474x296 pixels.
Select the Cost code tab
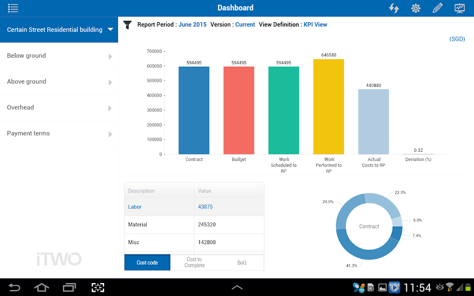[147, 263]
